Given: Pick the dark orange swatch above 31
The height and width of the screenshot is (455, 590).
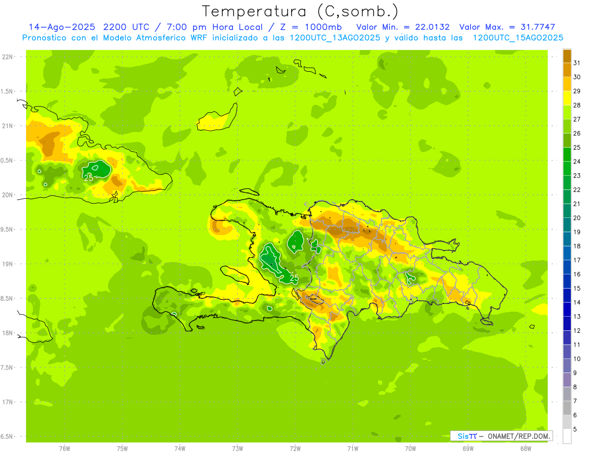Looking at the screenshot, I should [x=567, y=56].
